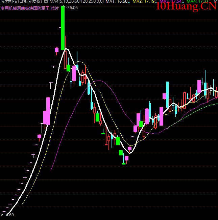Open the dropdown arrow beside the stock title
Viewport: 218px width, 220px height.
coord(46,2)
